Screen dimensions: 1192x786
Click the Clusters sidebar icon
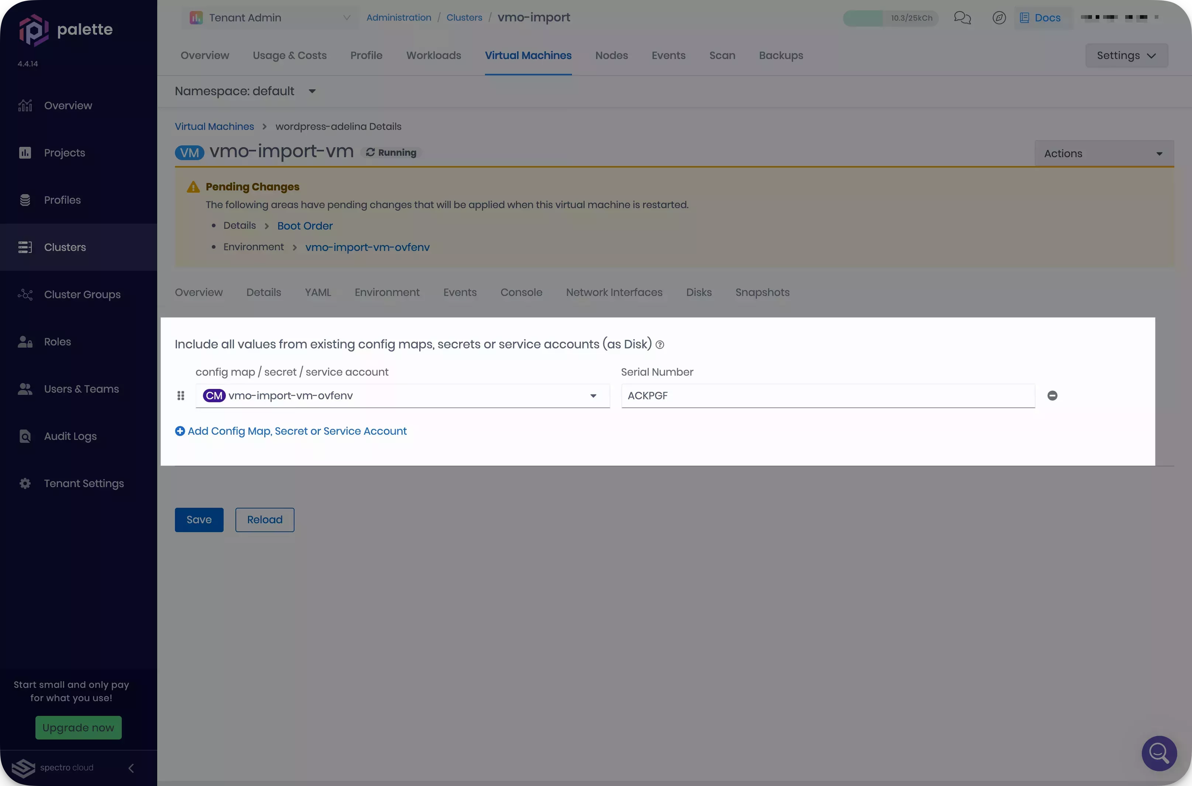24,247
